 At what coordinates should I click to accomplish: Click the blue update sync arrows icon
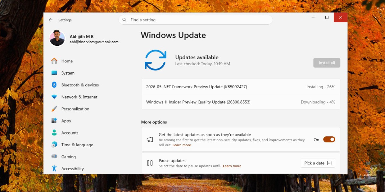pos(155,60)
